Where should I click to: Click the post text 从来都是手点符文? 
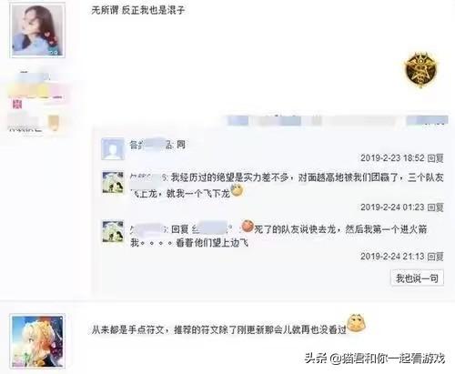pos(128,329)
